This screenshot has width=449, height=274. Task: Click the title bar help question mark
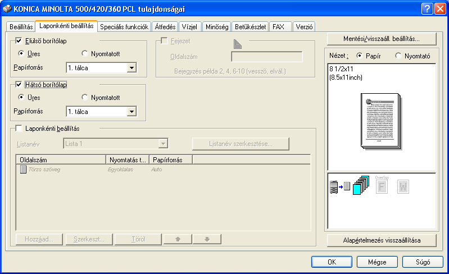[427, 9]
